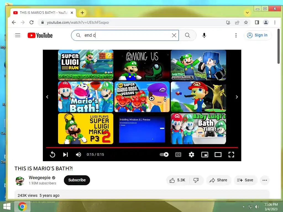Skip to the next video
This screenshot has height=212, width=283.
[x=65, y=155]
